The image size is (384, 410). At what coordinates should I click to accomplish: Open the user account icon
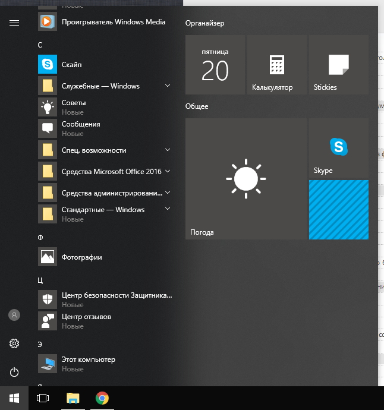14,315
